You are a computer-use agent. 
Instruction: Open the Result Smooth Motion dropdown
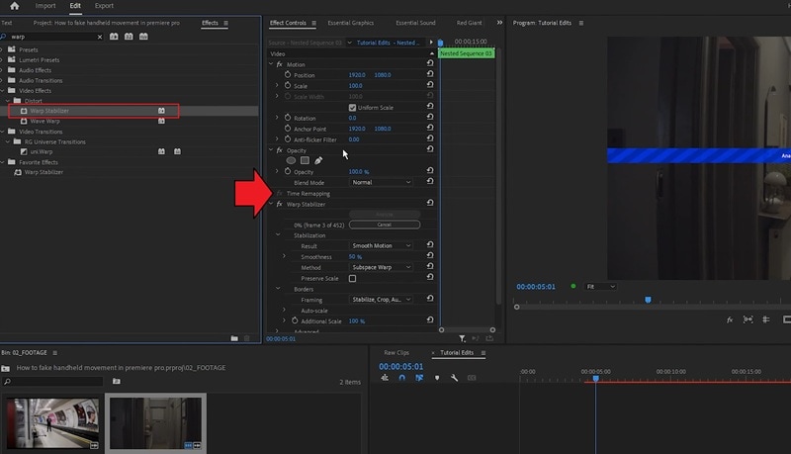click(x=382, y=245)
